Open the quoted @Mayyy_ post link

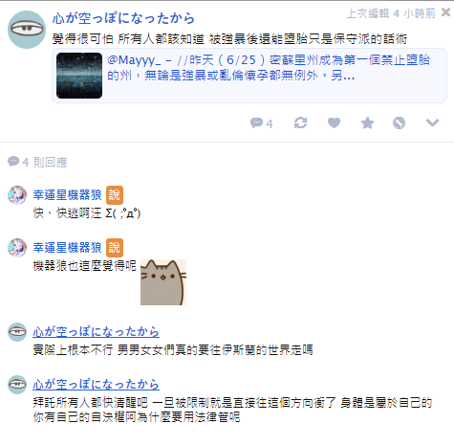click(269, 68)
